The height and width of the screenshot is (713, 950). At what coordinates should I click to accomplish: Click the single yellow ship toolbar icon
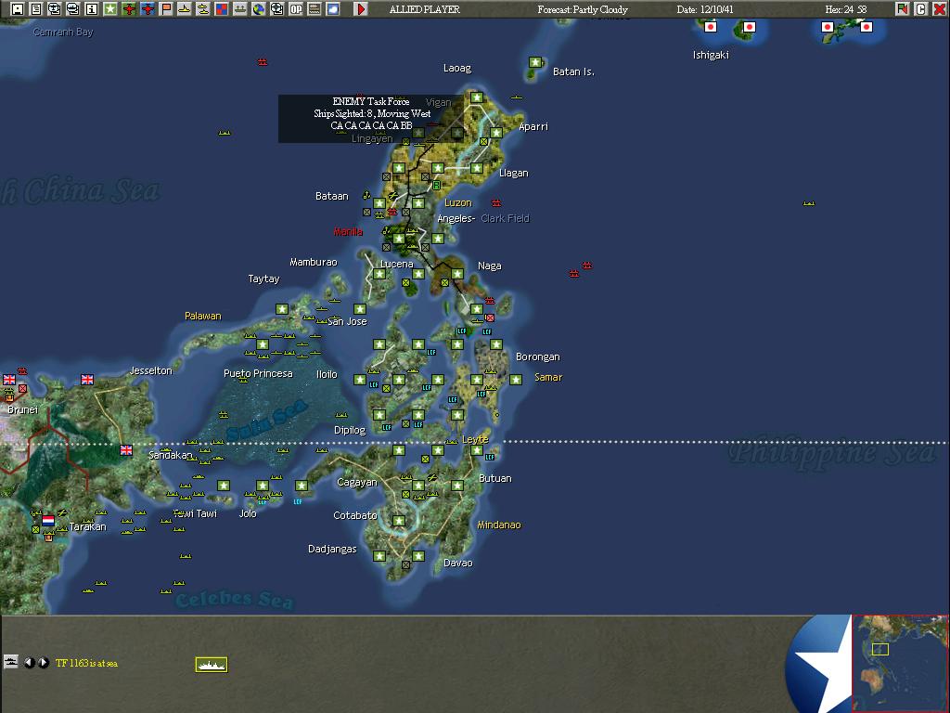185,9
